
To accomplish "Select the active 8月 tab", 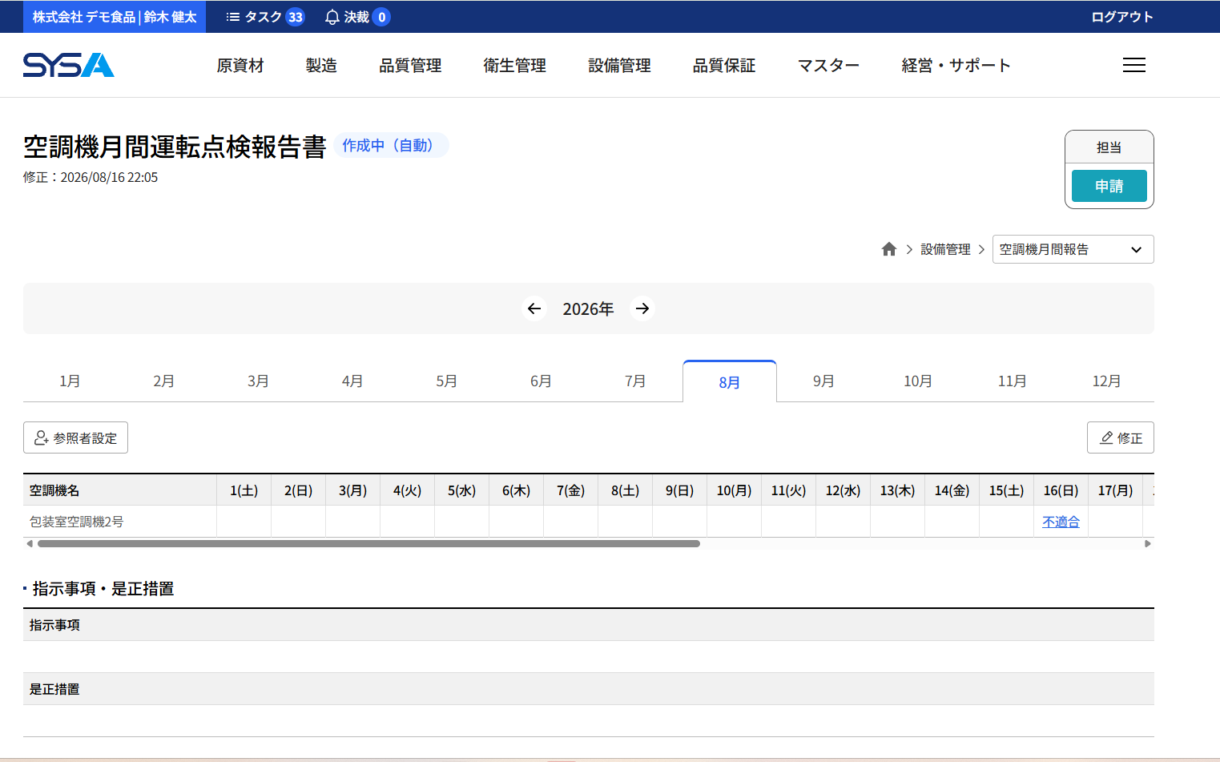I will click(730, 382).
